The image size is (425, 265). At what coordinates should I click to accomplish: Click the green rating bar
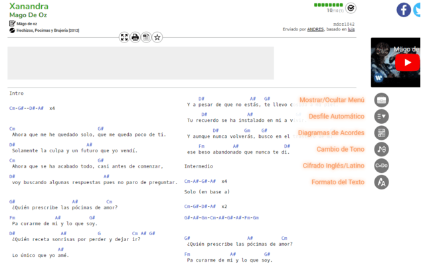328,5
